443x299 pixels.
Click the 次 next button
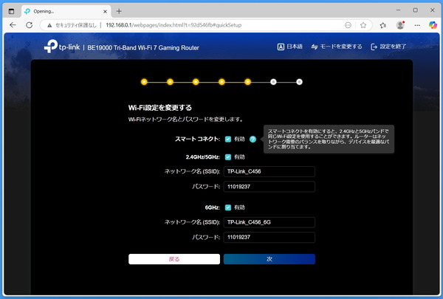[269, 259]
